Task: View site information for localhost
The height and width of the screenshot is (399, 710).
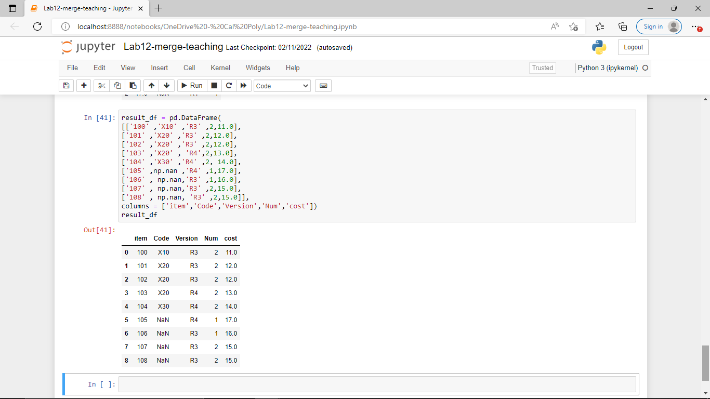Action: (x=65, y=26)
